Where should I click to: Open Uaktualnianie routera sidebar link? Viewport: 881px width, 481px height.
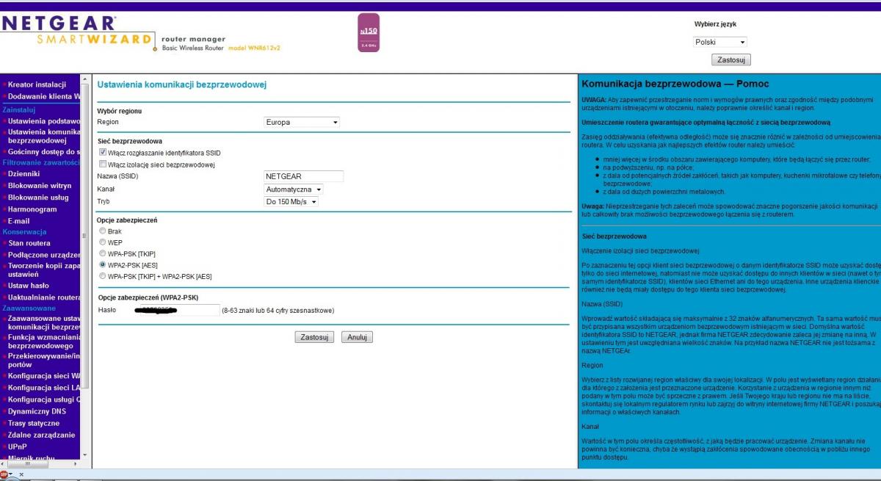click(x=43, y=297)
